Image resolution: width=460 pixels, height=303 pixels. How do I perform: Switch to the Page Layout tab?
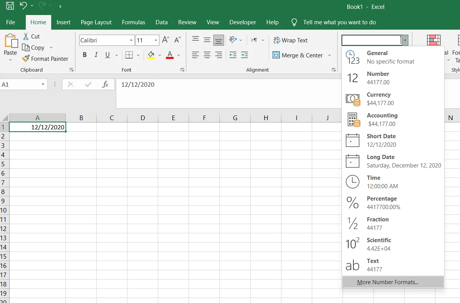point(96,22)
